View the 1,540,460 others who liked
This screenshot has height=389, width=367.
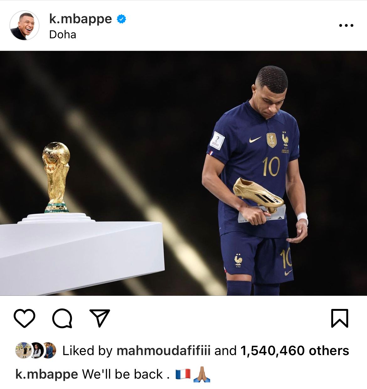pos(295,351)
